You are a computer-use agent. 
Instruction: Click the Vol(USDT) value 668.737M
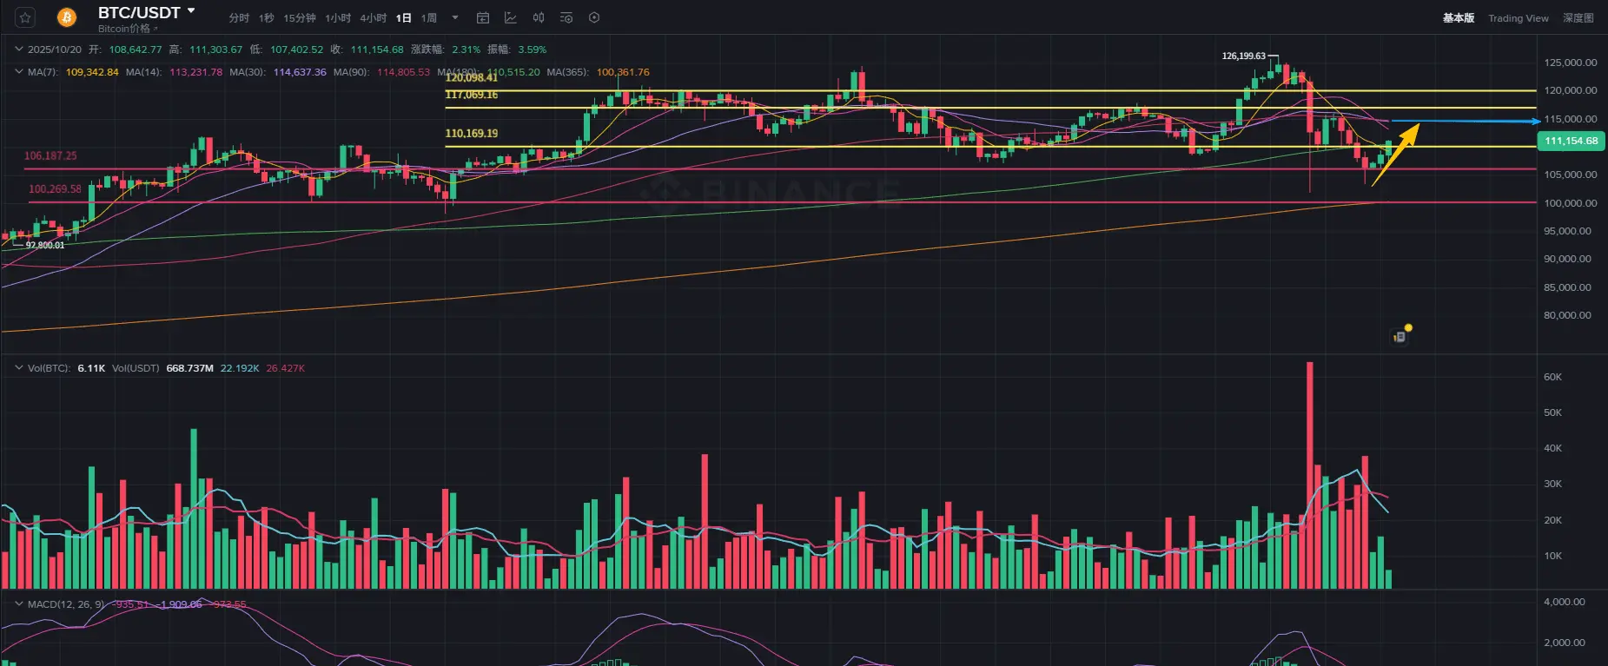pyautogui.click(x=189, y=368)
